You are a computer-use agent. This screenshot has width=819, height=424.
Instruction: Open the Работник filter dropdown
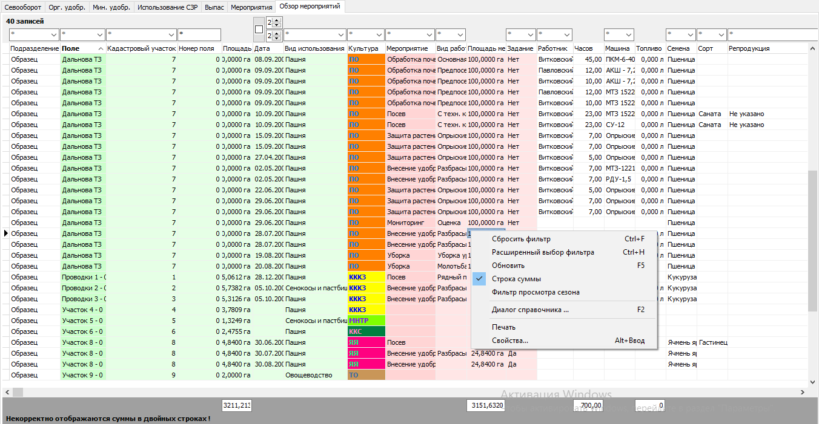point(566,35)
